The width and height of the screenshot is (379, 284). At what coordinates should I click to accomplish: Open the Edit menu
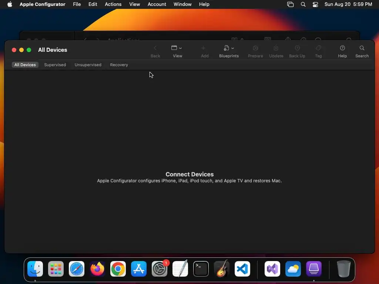point(93,4)
